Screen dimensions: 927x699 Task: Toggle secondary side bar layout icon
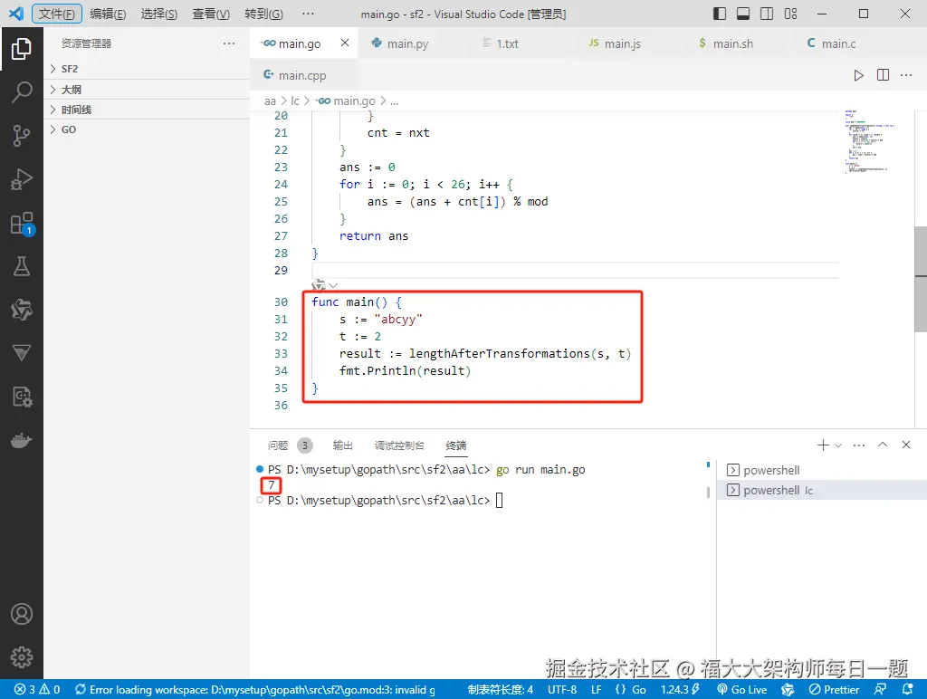click(x=767, y=14)
